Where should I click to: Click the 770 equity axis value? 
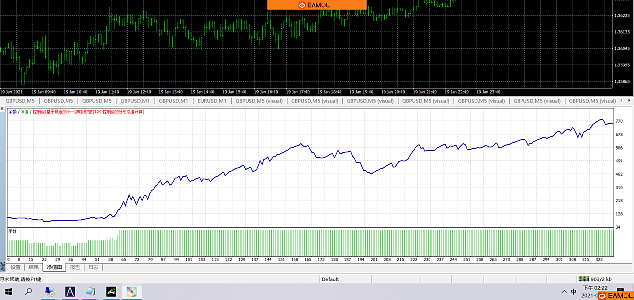click(619, 121)
